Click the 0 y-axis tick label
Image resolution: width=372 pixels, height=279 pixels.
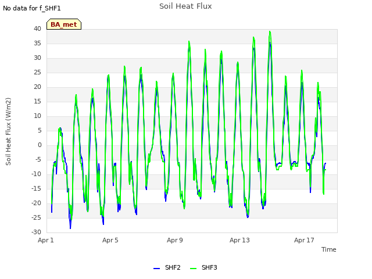[40, 145]
